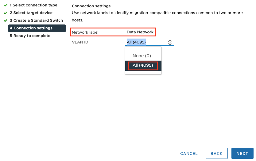Return to step 2 Select target device
This screenshot has height=161, width=256.
[31, 13]
